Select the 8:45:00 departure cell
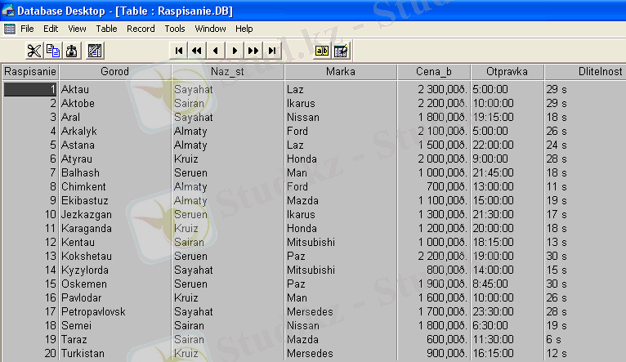 click(507, 284)
